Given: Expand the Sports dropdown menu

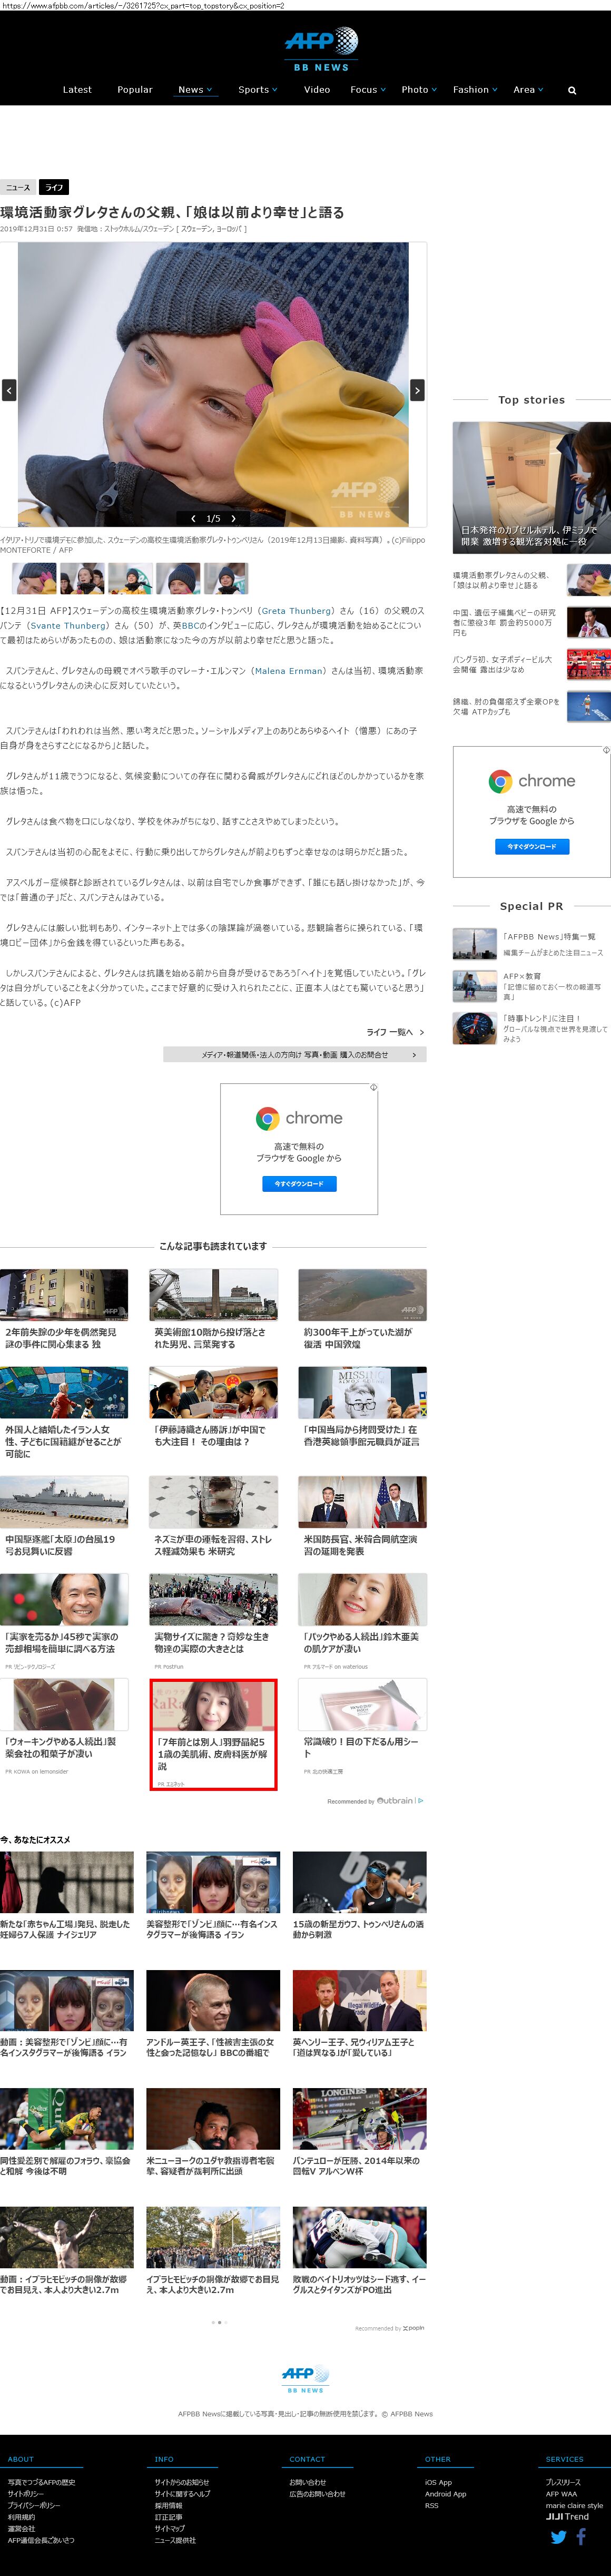Looking at the screenshot, I should (257, 90).
